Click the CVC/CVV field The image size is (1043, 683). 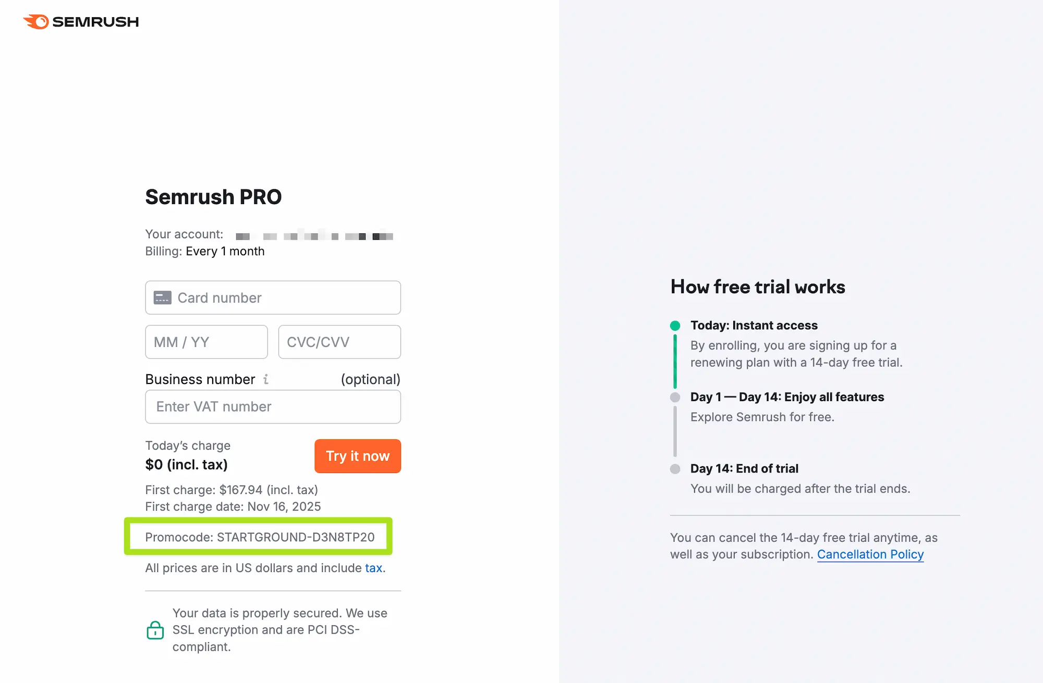(339, 342)
